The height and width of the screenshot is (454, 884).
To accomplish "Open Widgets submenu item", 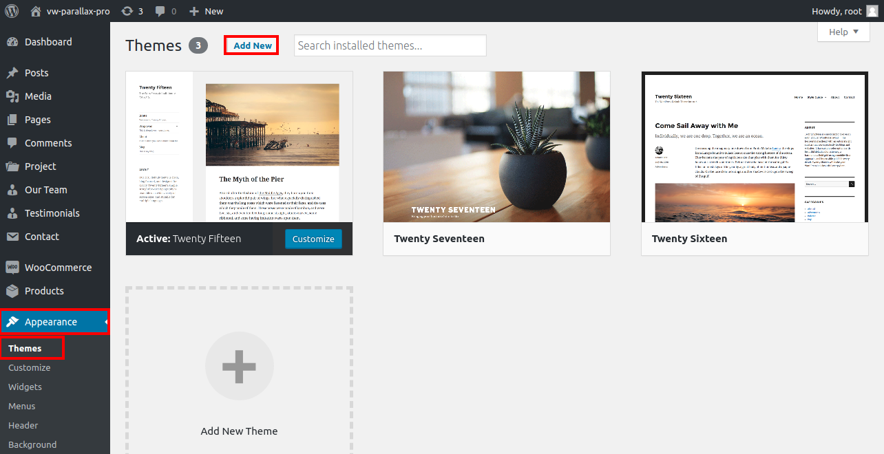I will coord(25,387).
